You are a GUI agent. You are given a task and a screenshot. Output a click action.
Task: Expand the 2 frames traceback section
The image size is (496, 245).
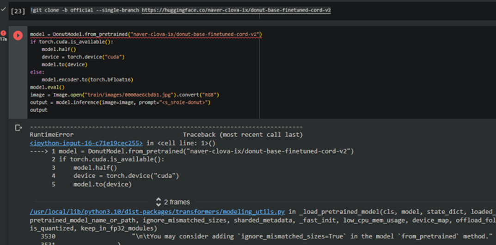(173, 202)
